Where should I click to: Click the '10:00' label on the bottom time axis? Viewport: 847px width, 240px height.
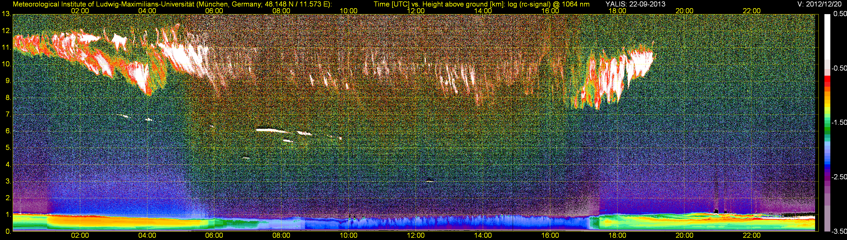[348, 235]
